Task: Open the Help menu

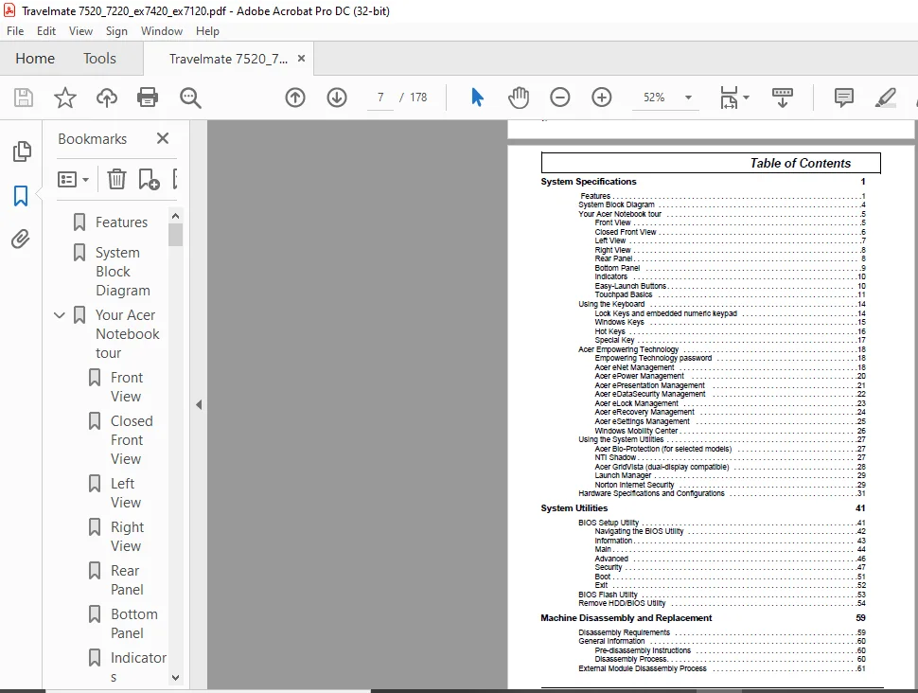Action: tap(207, 31)
